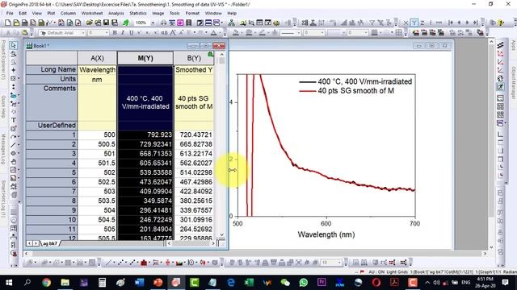Open the Column menu

[68, 13]
